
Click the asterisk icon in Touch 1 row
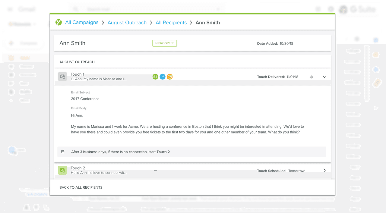coord(312,77)
